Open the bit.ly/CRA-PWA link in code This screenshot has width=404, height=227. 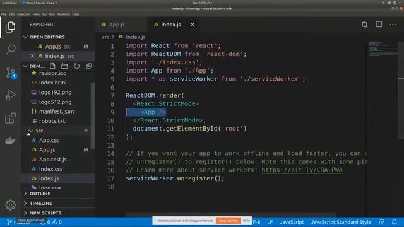[302, 170]
